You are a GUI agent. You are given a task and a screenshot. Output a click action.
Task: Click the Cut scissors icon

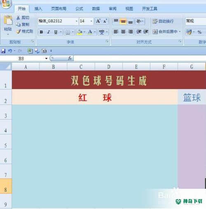pyautogui.click(x=18, y=18)
